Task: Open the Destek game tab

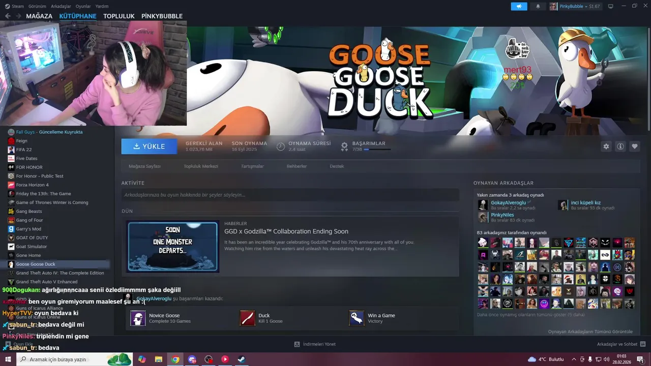Action: click(337, 166)
